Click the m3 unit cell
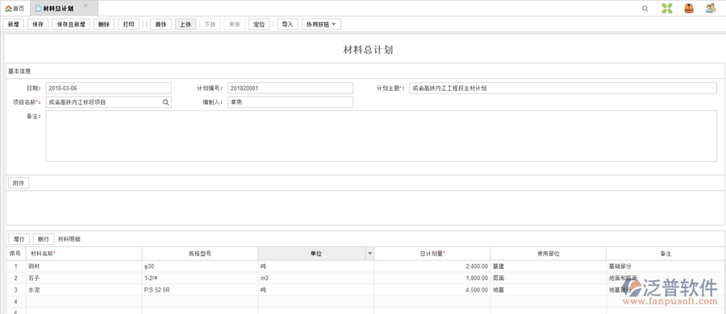Screen dimensions: 726x314 [316, 278]
